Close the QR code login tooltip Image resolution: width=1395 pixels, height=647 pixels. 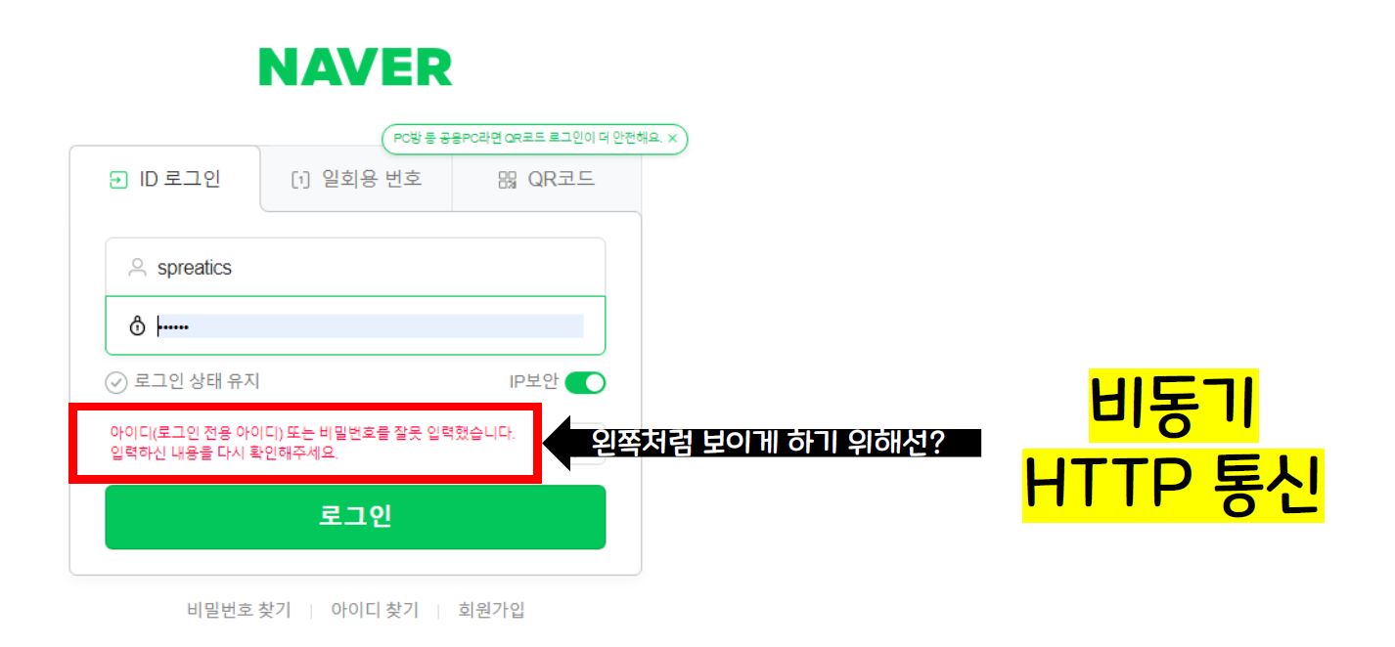(x=672, y=139)
